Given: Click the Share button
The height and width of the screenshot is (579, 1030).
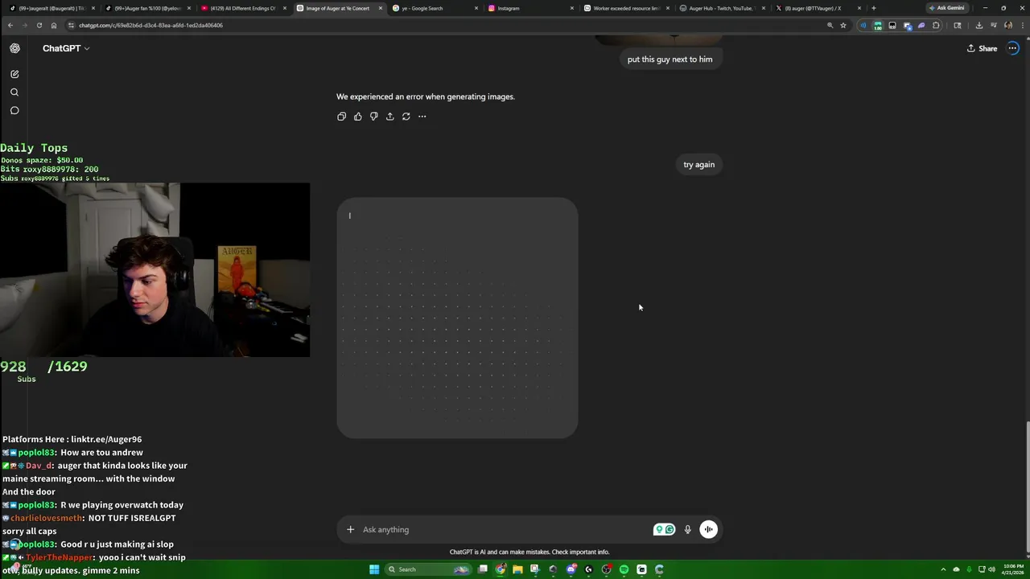Looking at the screenshot, I should pos(982,48).
